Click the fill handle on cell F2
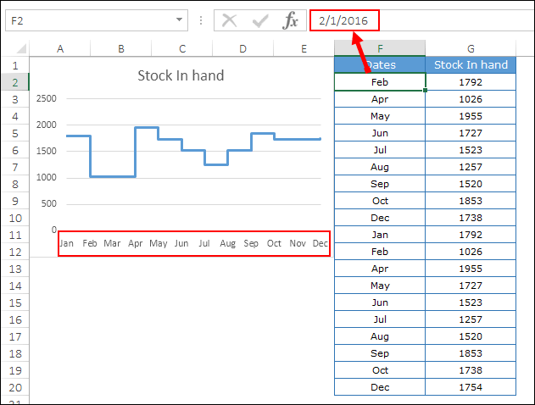535x405 pixels. pos(425,91)
